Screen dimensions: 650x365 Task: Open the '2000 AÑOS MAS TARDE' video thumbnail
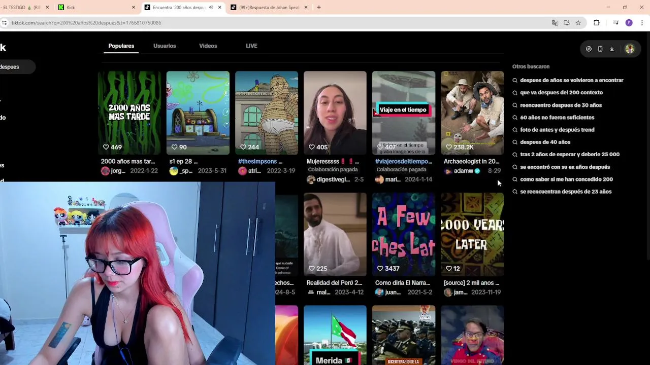coord(129,113)
